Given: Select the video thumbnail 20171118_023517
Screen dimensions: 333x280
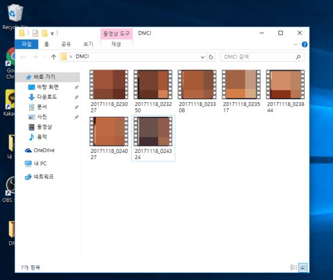Looking at the screenshot, I should click(241, 91).
